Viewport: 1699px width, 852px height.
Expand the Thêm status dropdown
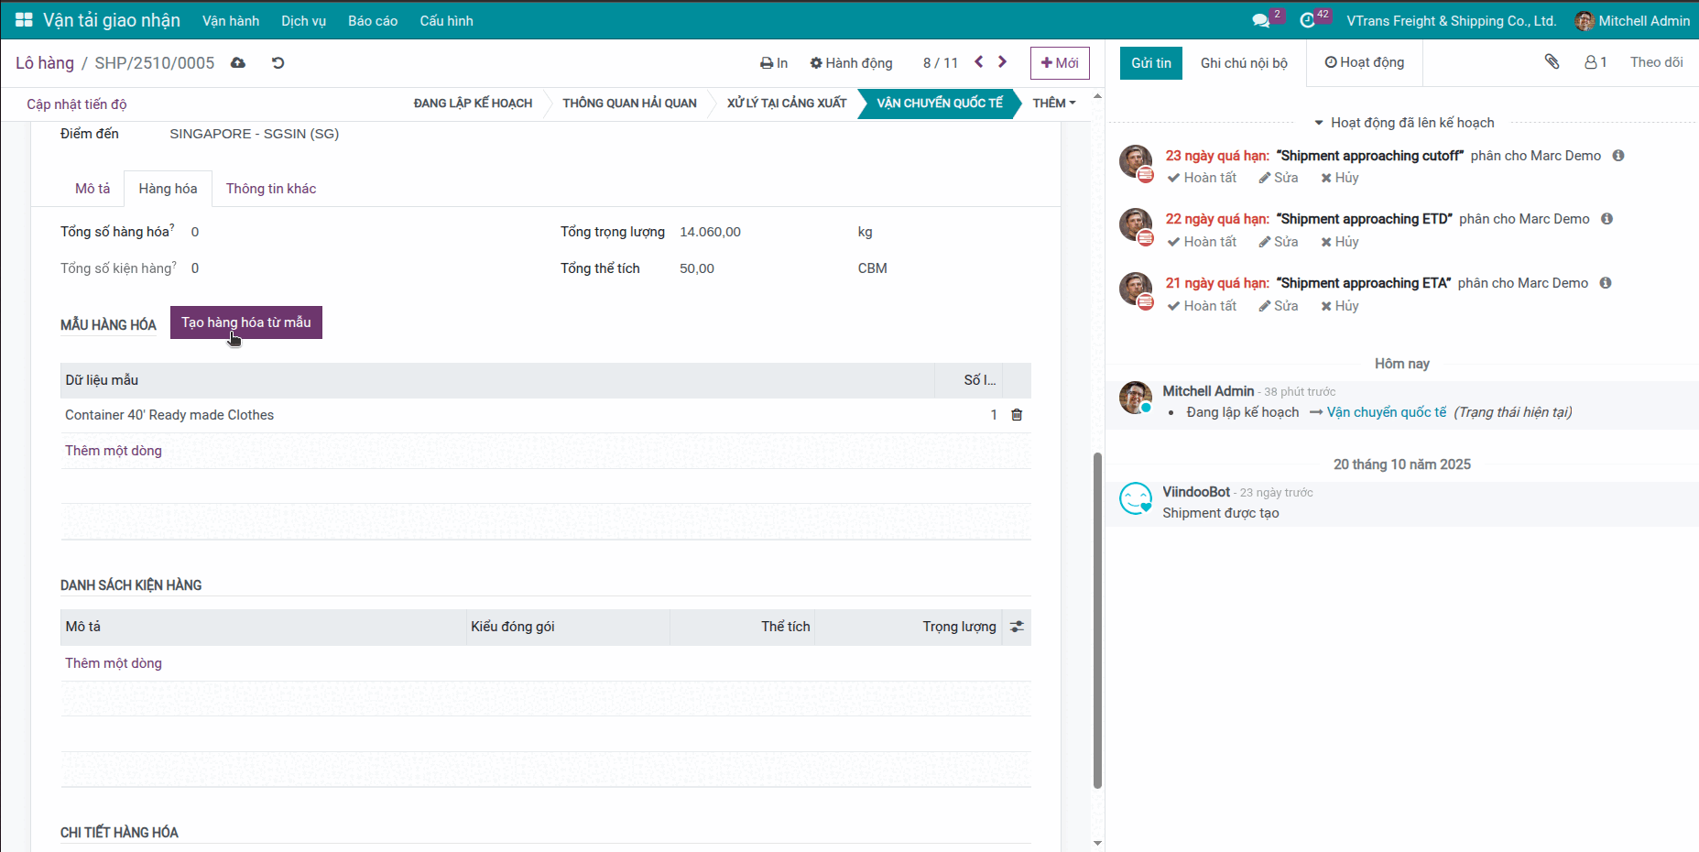pyautogui.click(x=1053, y=104)
